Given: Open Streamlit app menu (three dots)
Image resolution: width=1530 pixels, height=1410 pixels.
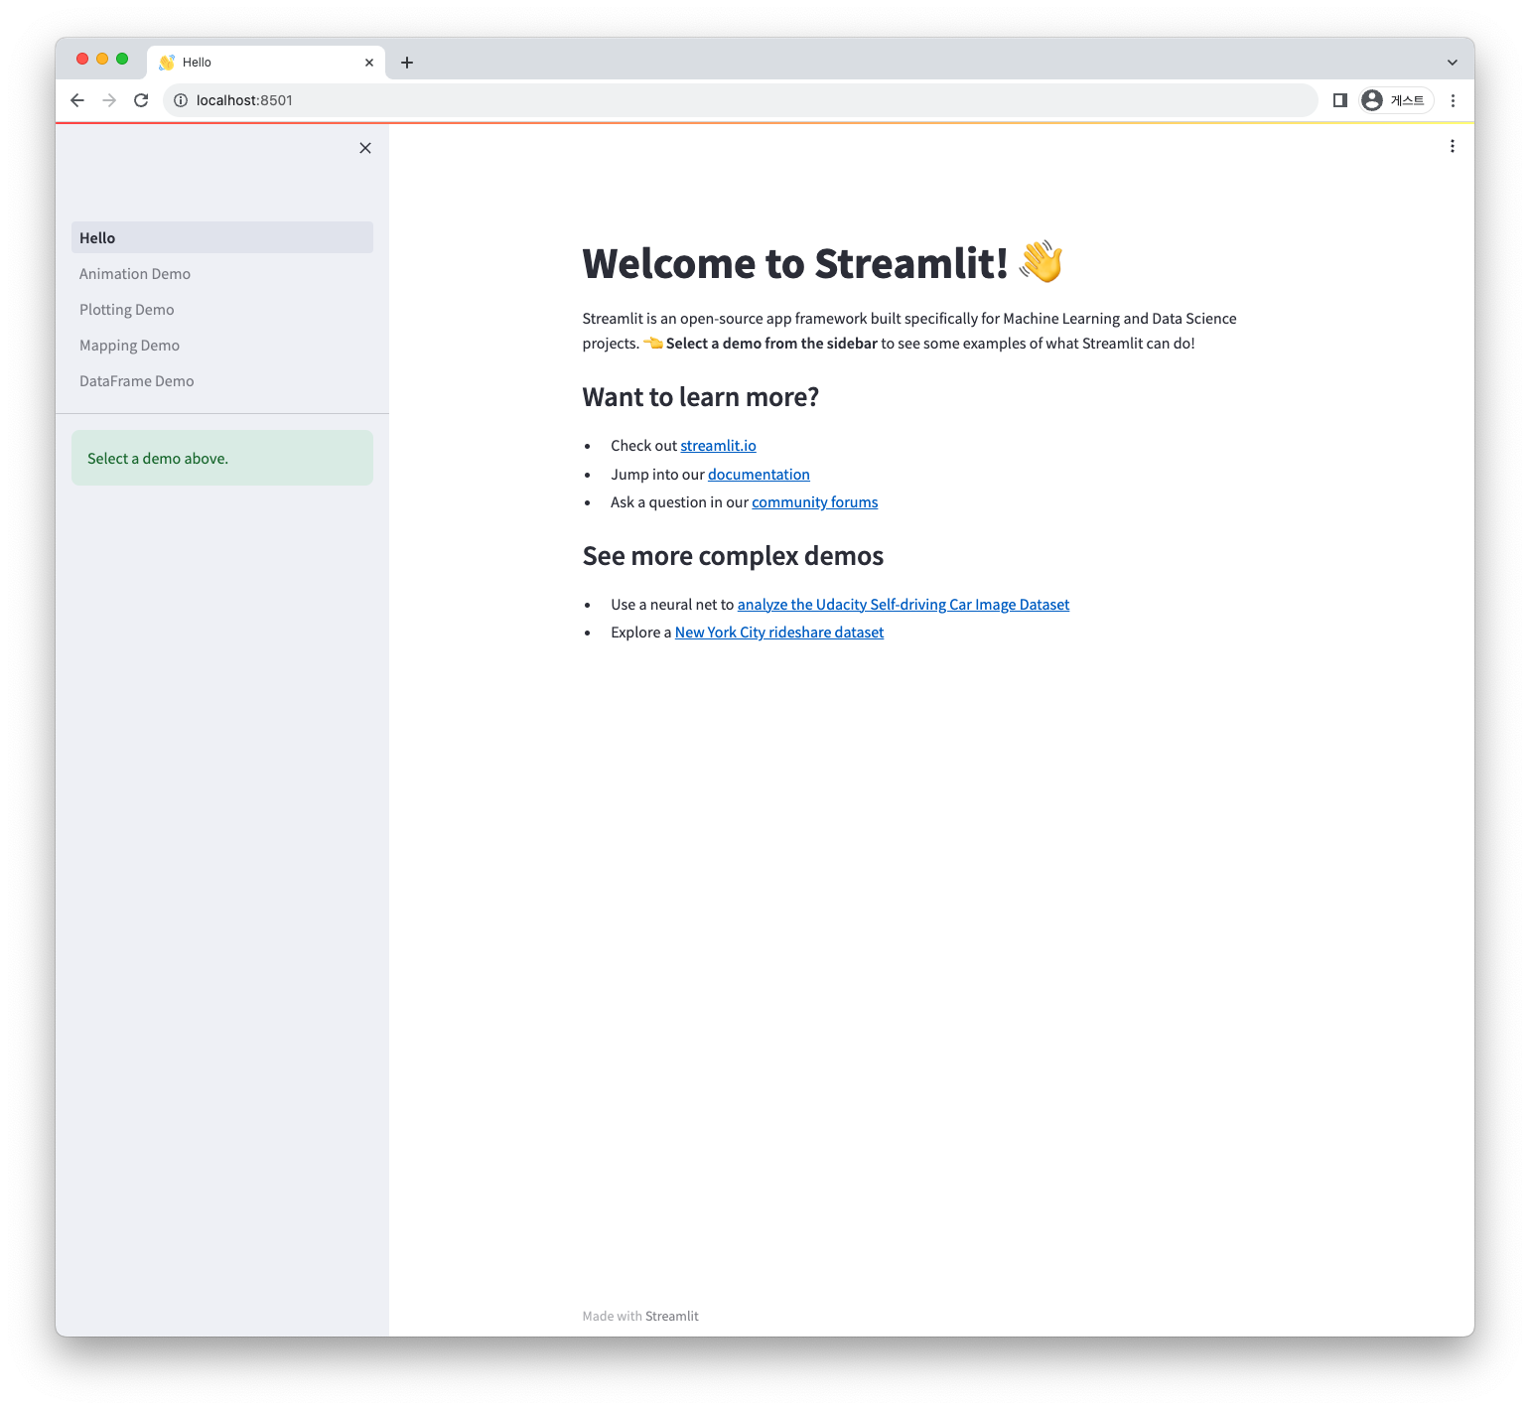Looking at the screenshot, I should click(1452, 146).
